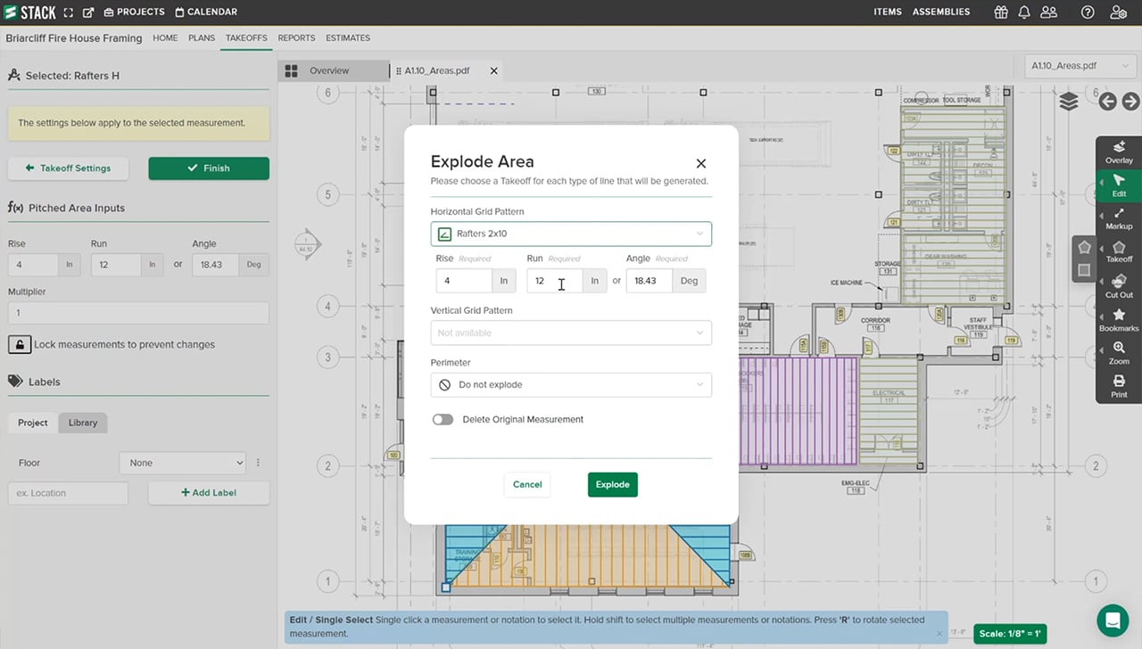1142x649 pixels.
Task: Click the left panel Rise input field
Action: click(x=33, y=264)
